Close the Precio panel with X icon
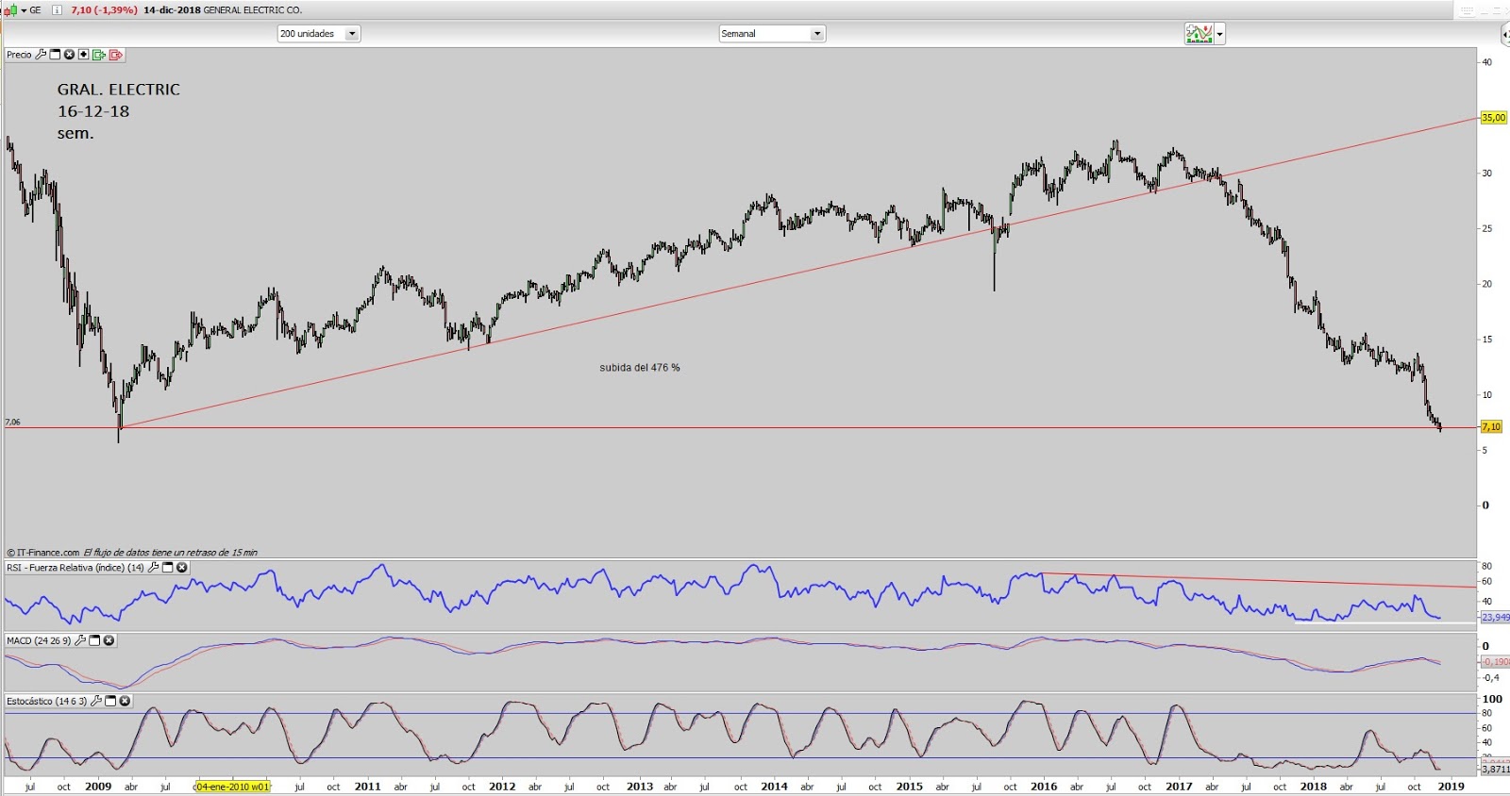1510x796 pixels. tap(69, 55)
